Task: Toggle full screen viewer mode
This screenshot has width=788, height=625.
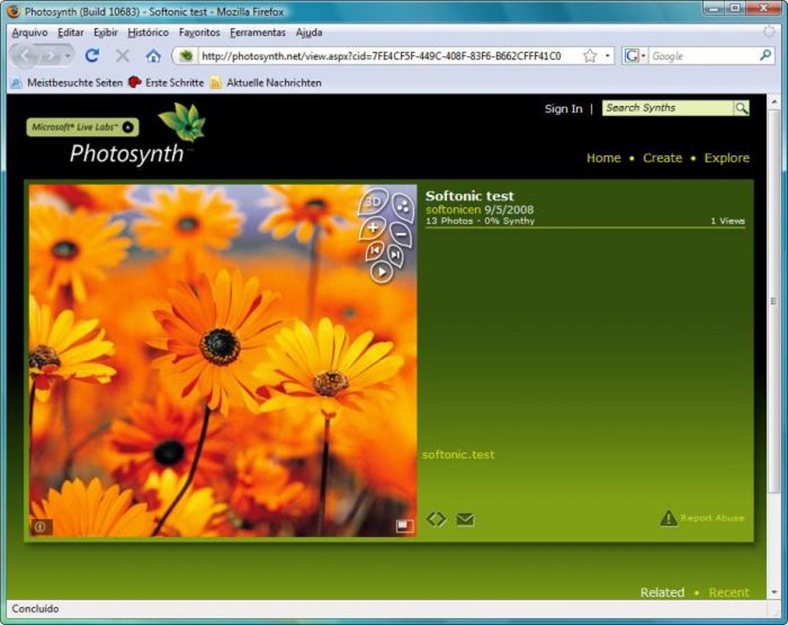Action: pyautogui.click(x=405, y=525)
